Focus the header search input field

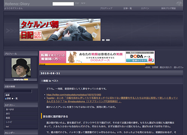63,4
